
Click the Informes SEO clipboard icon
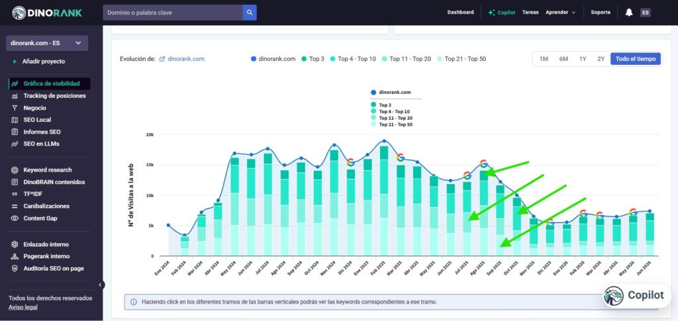[x=15, y=132]
